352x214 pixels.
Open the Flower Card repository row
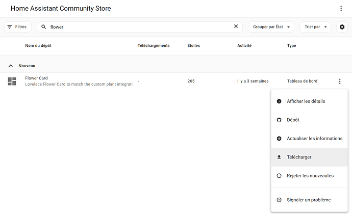79,81
